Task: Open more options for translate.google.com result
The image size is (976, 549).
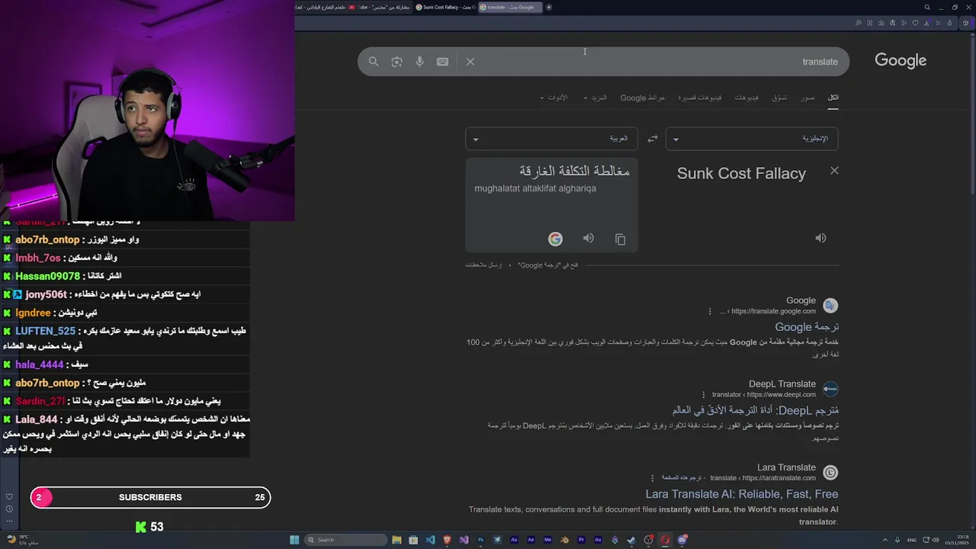Action: pyautogui.click(x=710, y=311)
